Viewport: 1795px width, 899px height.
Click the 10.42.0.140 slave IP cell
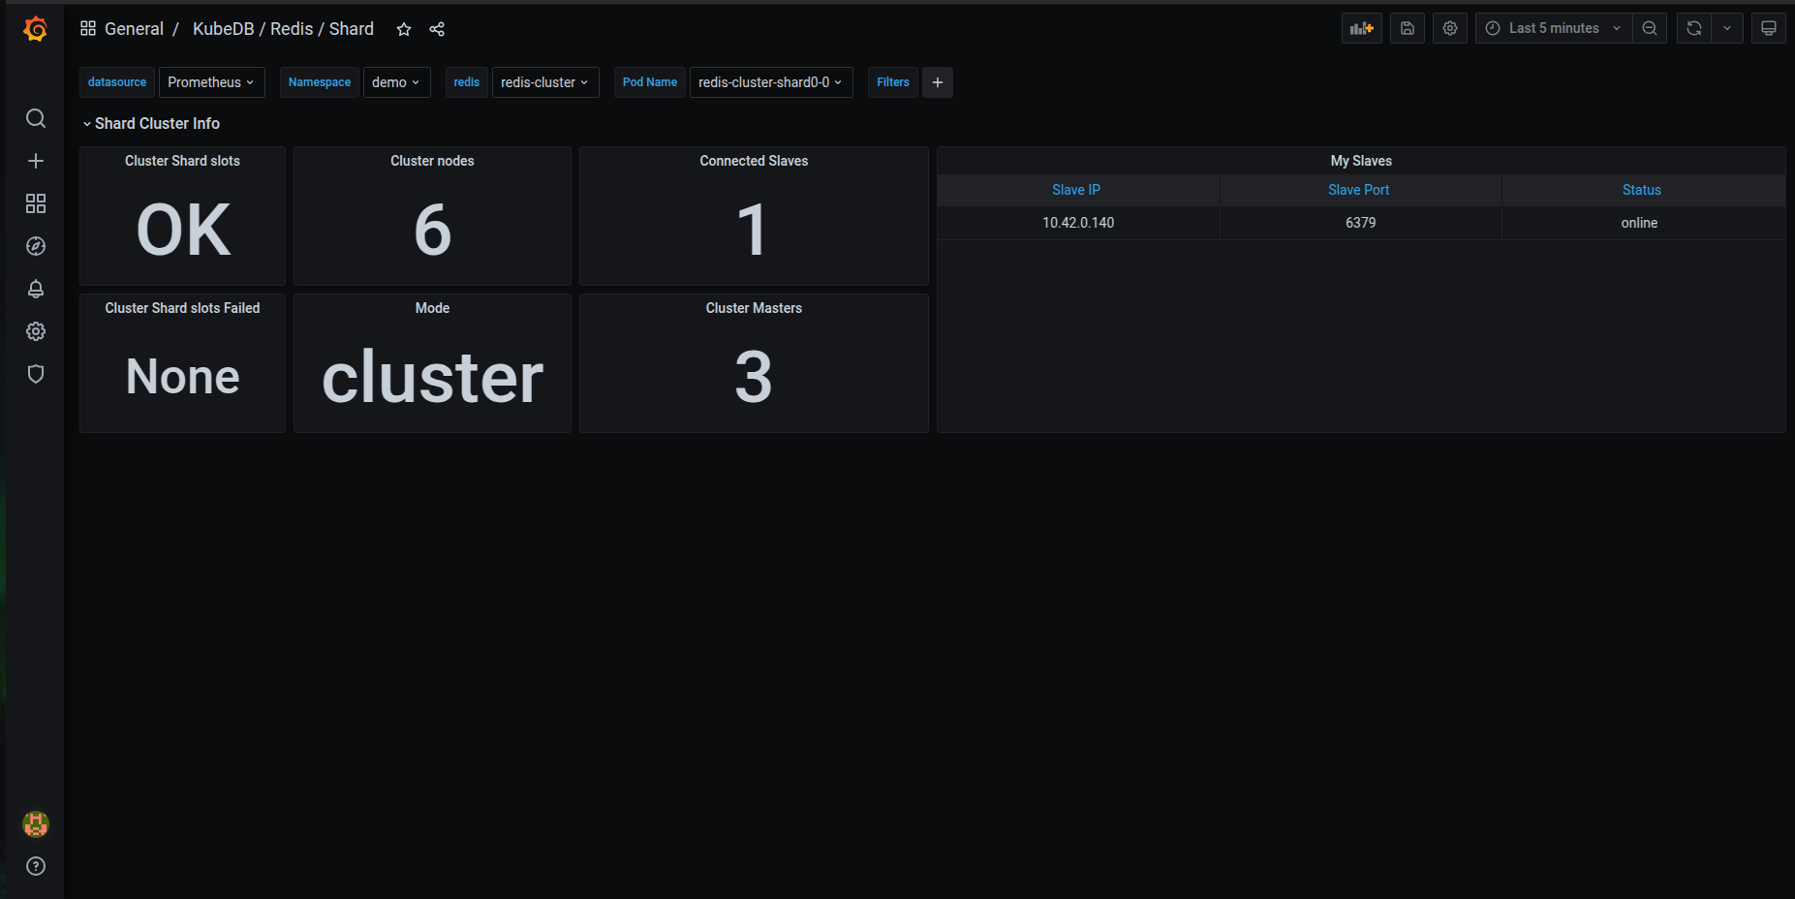(1078, 223)
